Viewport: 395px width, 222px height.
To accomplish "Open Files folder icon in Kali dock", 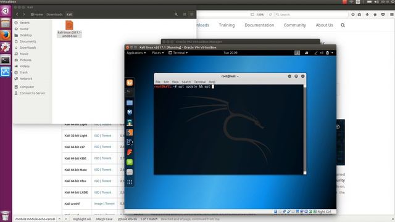I will click(130, 102).
